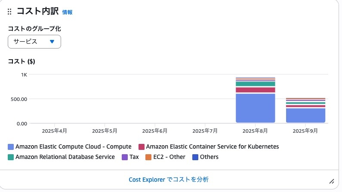
Task: Click the 0.00 y-axis value
Action: coord(22,124)
